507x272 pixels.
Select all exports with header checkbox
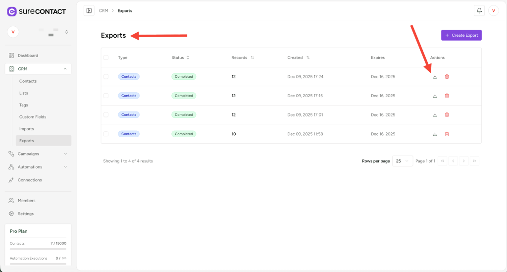point(106,57)
